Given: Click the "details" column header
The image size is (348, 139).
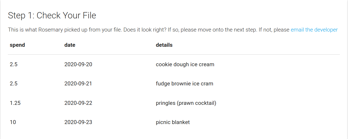Looking at the screenshot, I should point(164,45).
